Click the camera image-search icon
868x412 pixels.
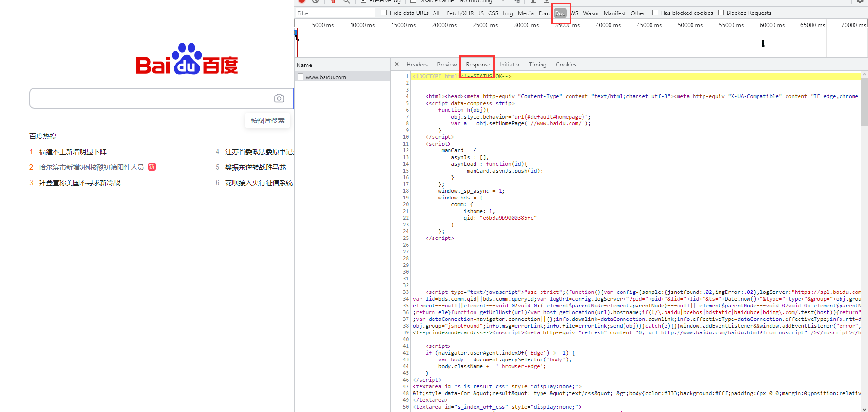[279, 98]
